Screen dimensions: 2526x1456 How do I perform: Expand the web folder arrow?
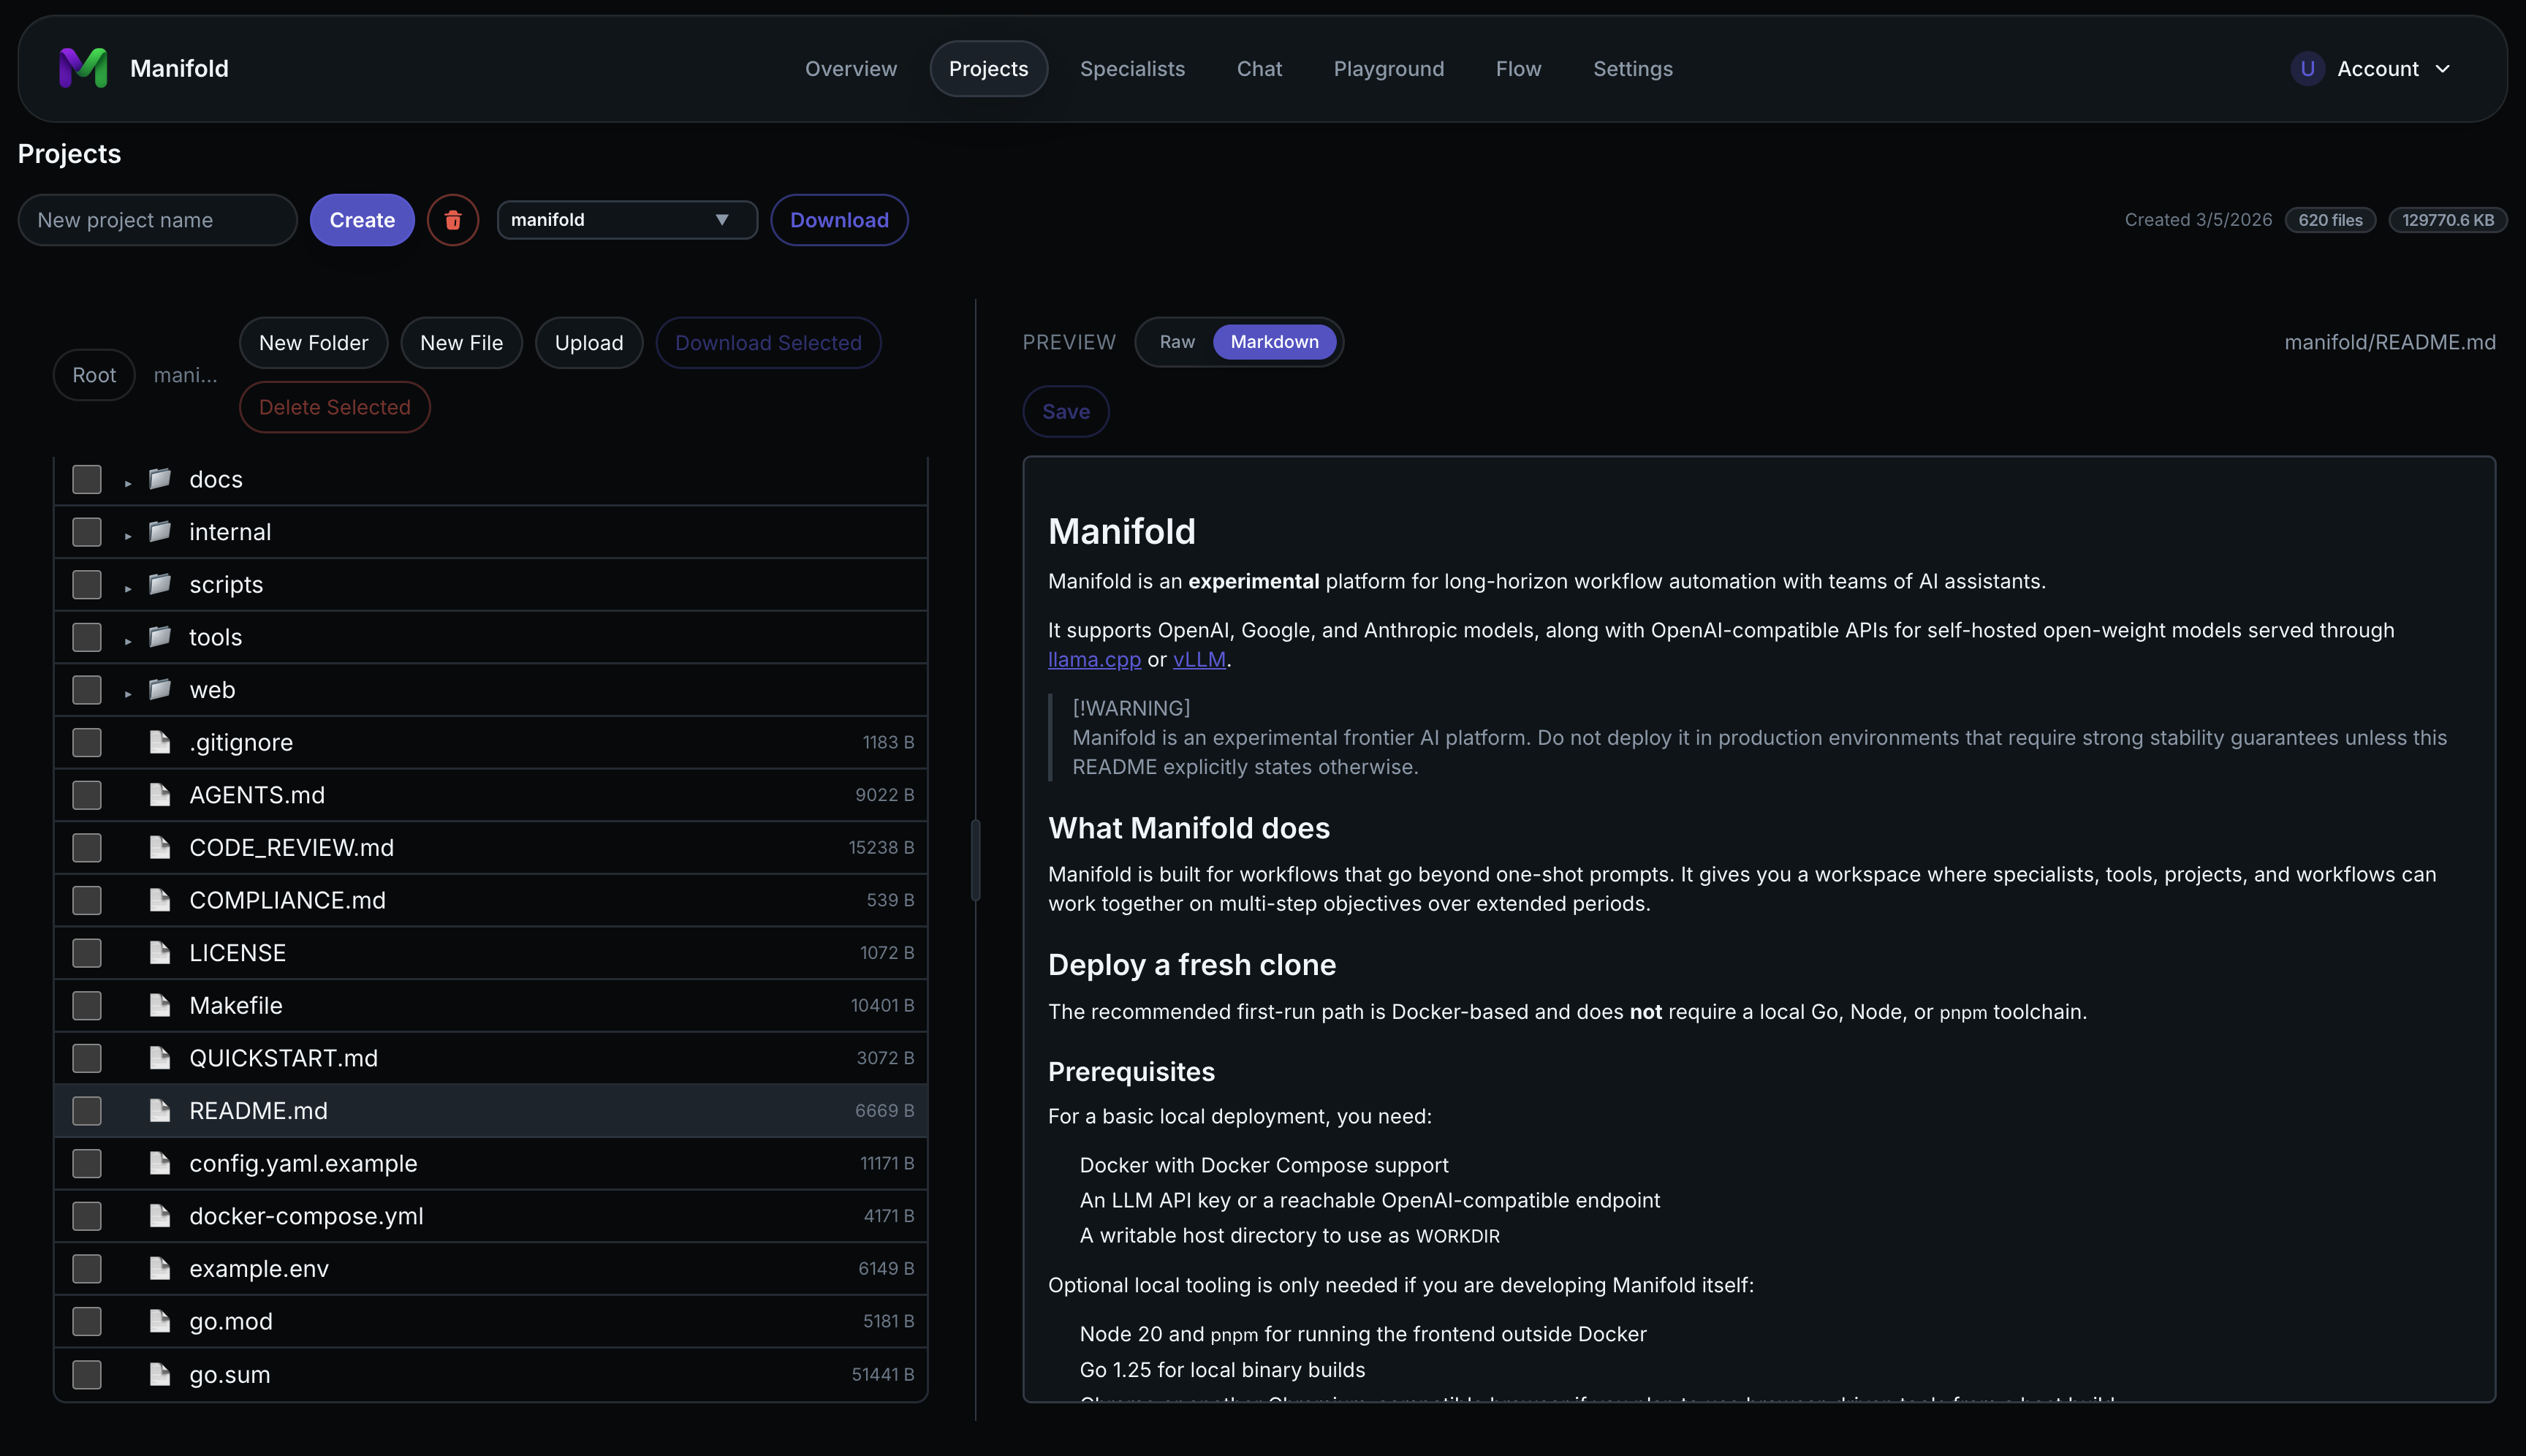pos(128,694)
